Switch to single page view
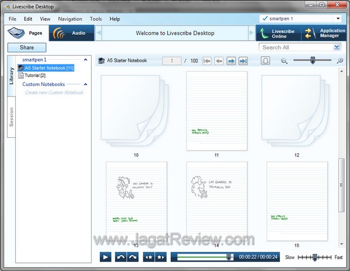The width and height of the screenshot is (350, 271). [x=265, y=60]
